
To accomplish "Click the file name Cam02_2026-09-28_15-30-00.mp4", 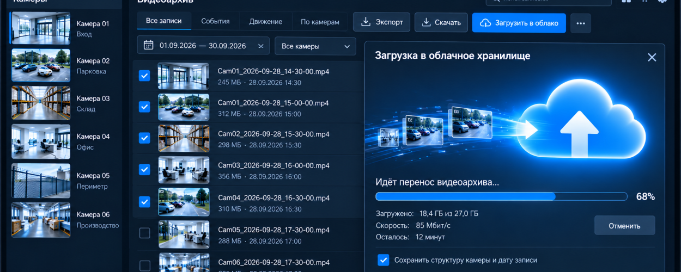I will (x=273, y=134).
